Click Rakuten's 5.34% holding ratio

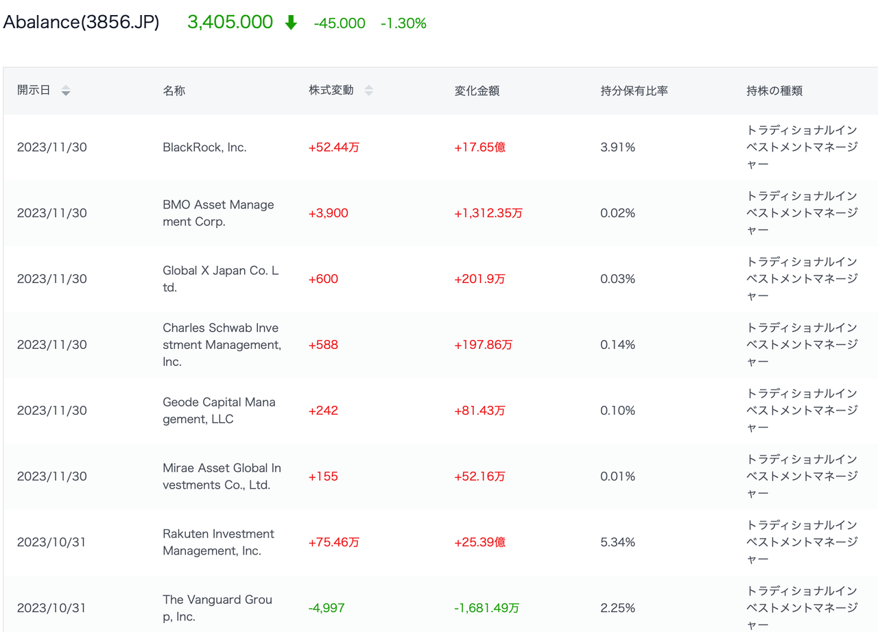tap(617, 542)
